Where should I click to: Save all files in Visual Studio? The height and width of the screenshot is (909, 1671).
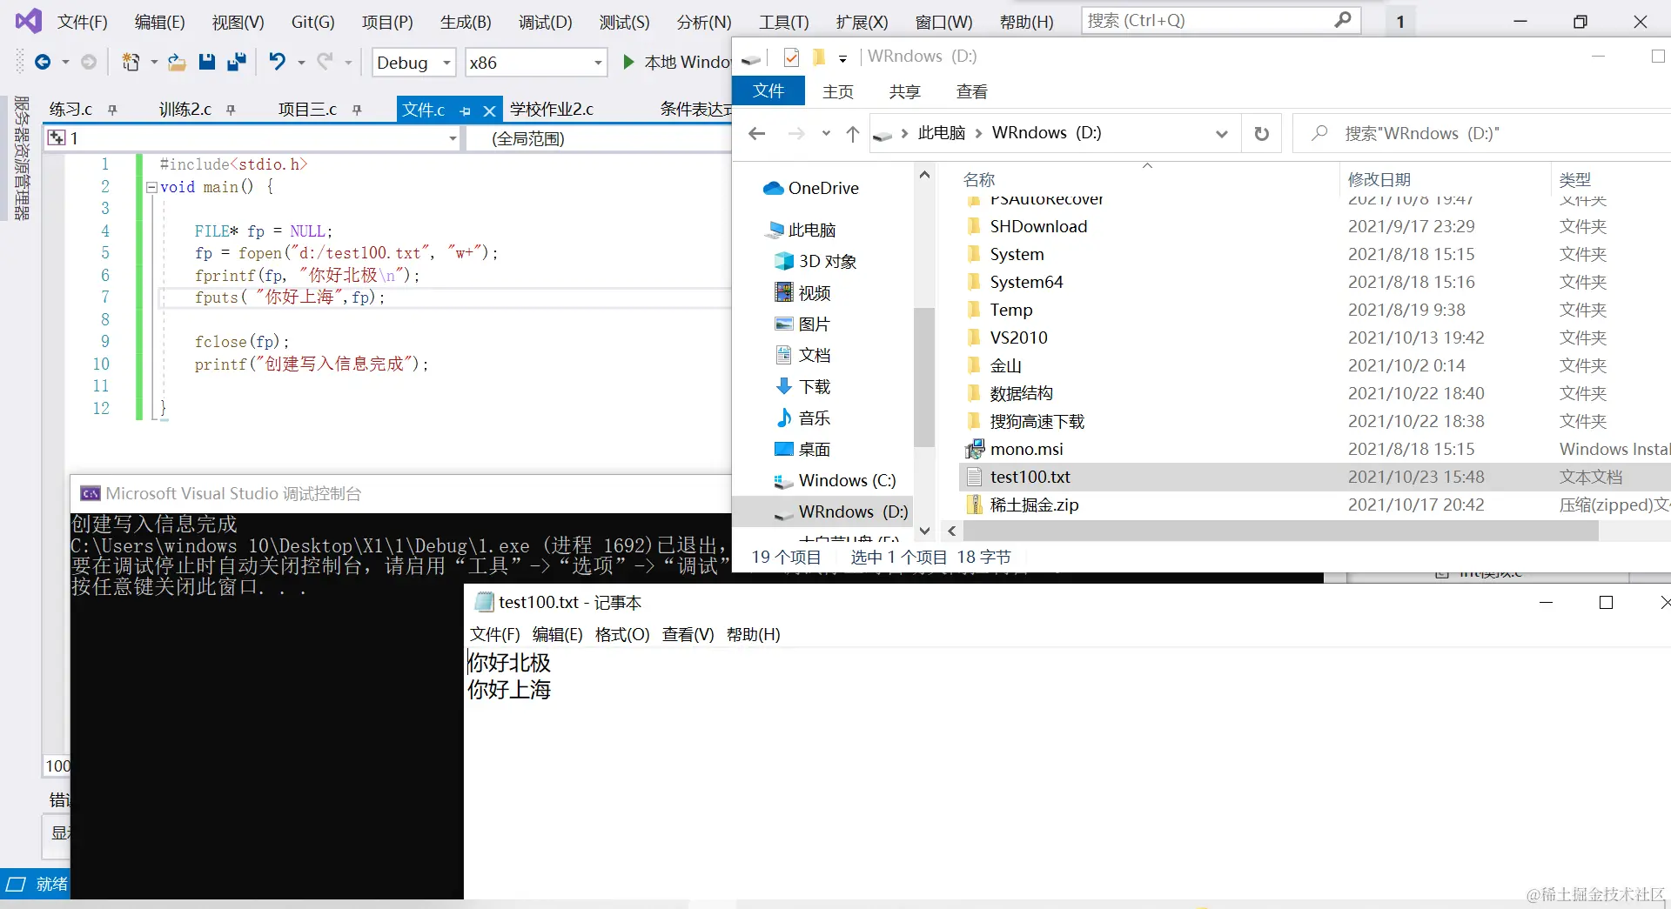pos(235,62)
